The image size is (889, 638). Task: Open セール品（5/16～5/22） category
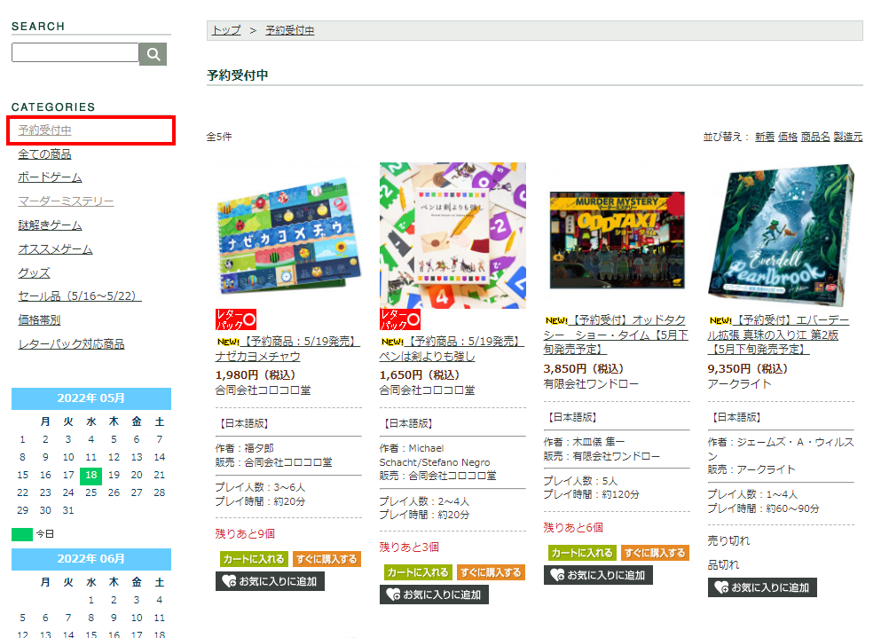80,296
